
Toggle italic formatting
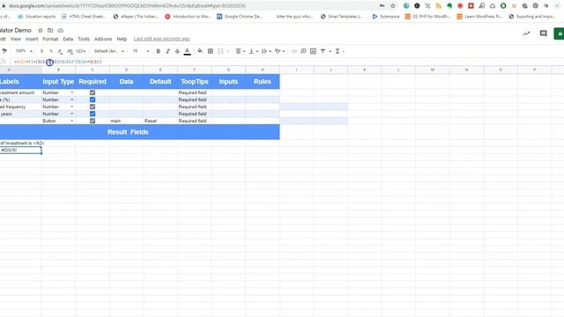[x=167, y=51]
